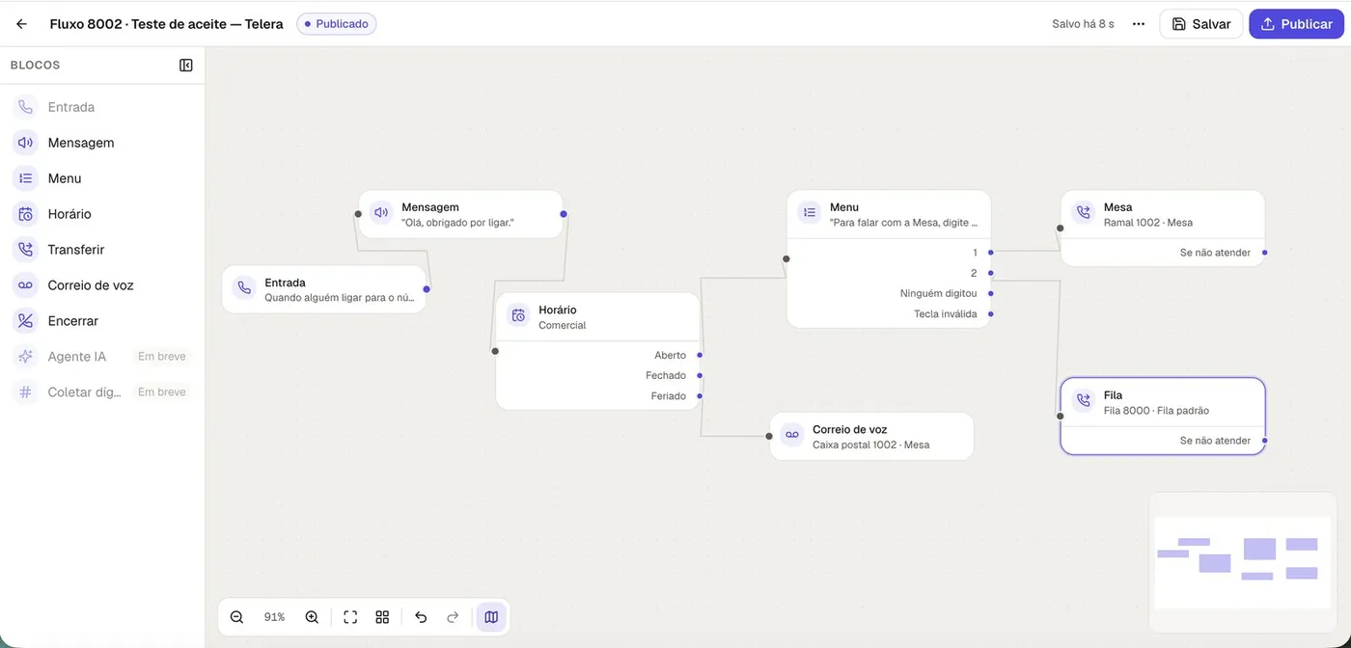Undo the last action
Screen dimensions: 1351x648
[421, 617]
